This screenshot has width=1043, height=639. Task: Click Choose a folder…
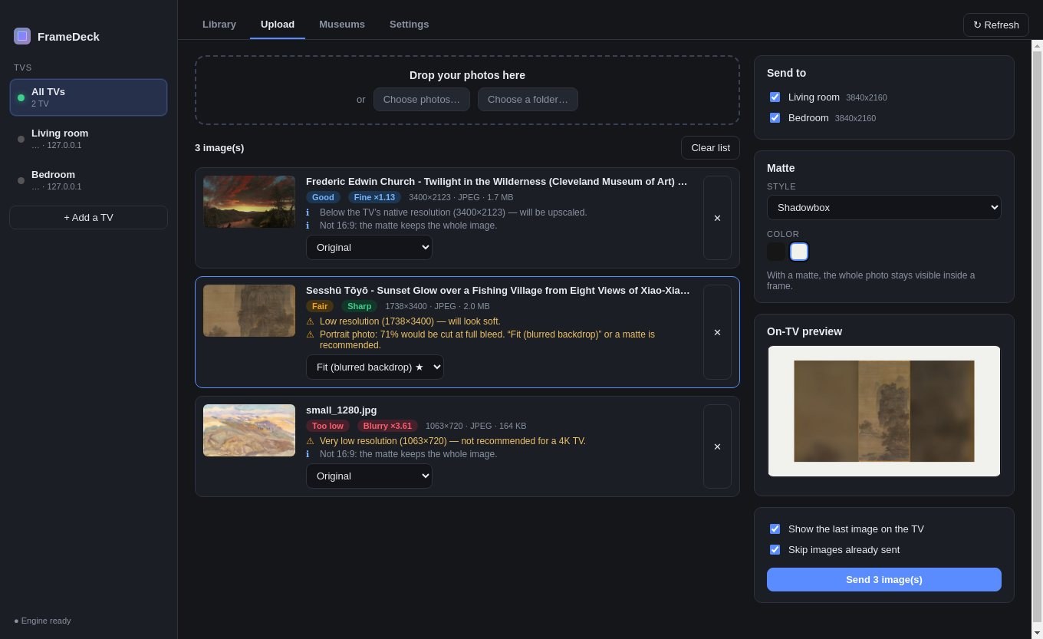528,99
